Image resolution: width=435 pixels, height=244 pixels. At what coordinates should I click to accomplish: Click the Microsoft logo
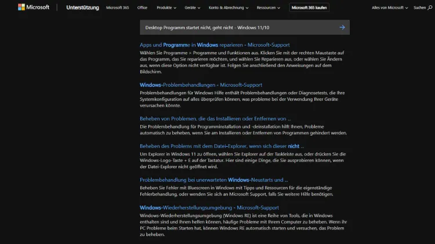[34, 7]
